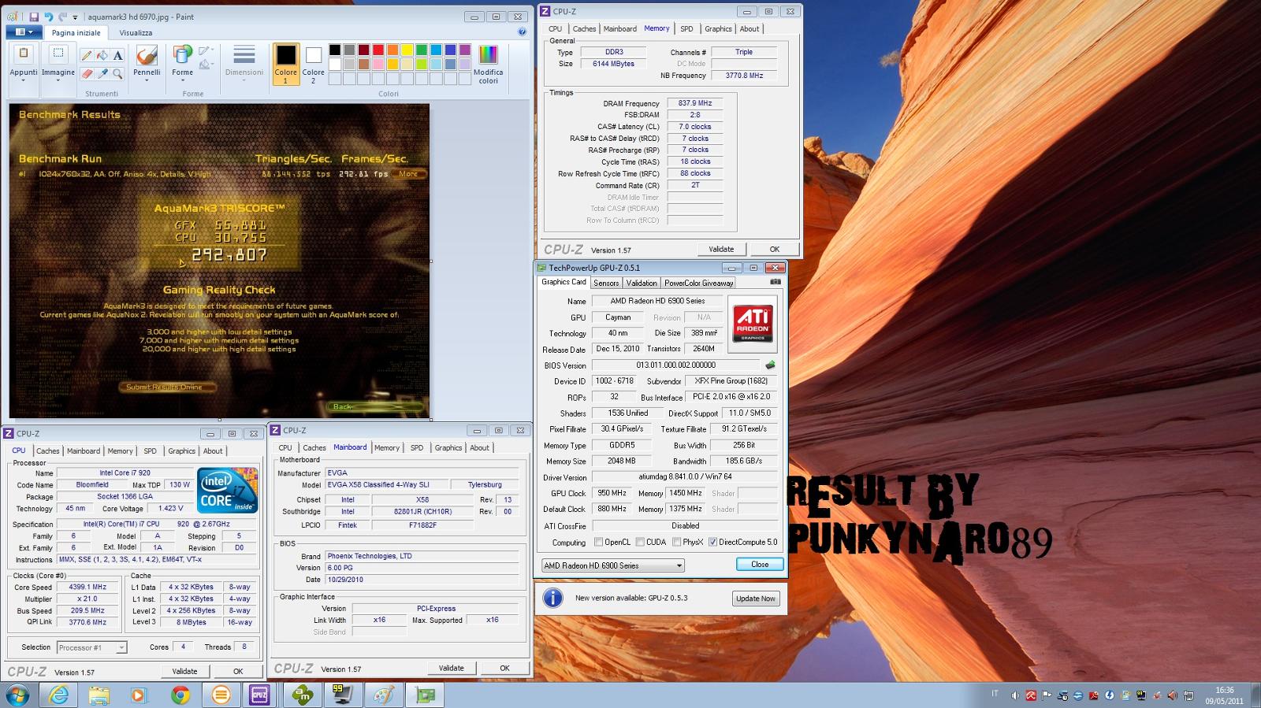Expand the Immagine dropdown arrow
This screenshot has width=1261, height=708.
pyautogui.click(x=58, y=80)
